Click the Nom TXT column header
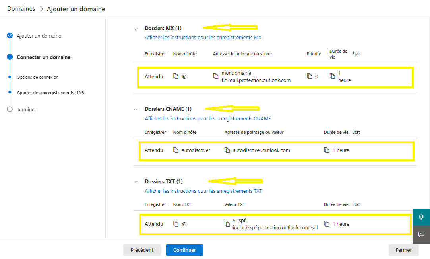Screen dimensions: 430x259 tap(182, 204)
